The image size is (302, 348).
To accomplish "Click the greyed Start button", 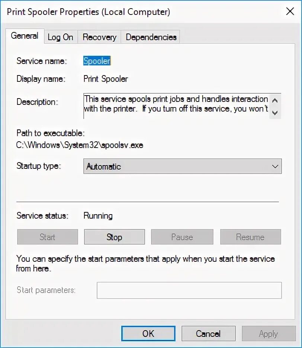I will [x=48, y=237].
